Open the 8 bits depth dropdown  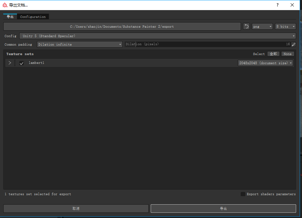point(285,26)
